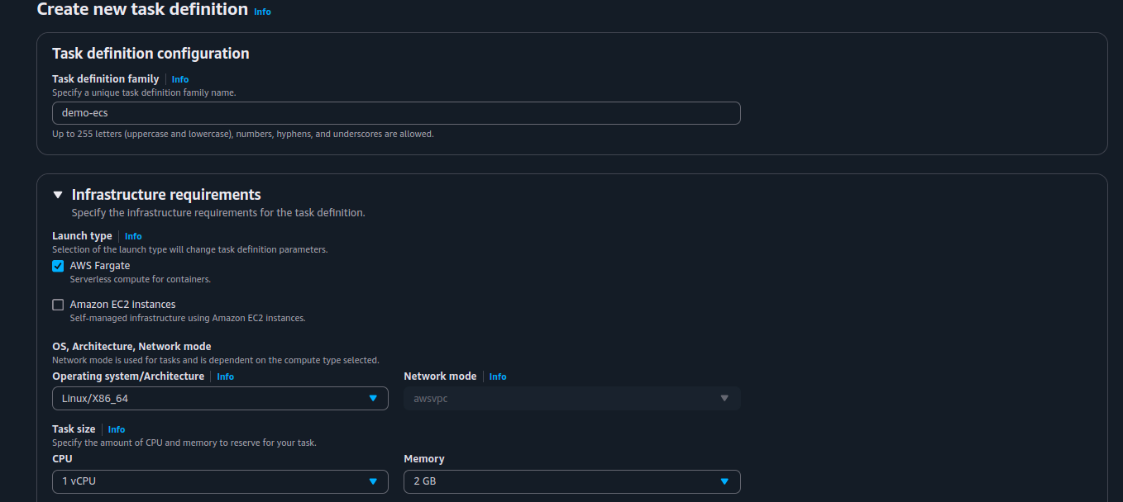Open the Linux/X86_64 architecture dropdown
The height and width of the screenshot is (502, 1123).
pyautogui.click(x=220, y=399)
